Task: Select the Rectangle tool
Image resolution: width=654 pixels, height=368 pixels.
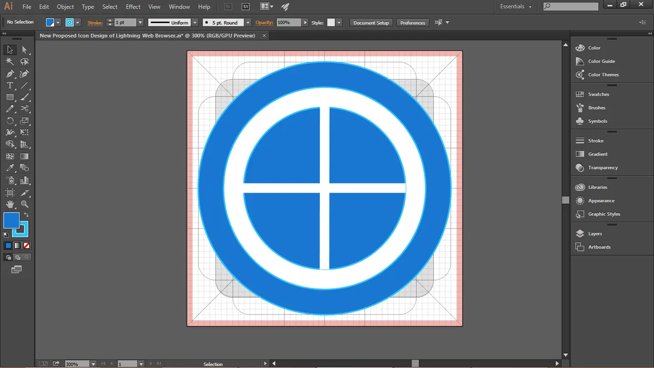Action: click(x=10, y=97)
